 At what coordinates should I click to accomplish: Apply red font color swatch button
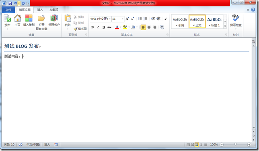[117, 27]
